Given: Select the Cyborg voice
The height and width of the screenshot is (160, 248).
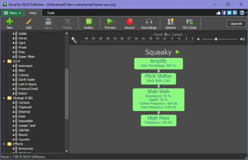Looking at the screenshot, I should click(x=23, y=75).
